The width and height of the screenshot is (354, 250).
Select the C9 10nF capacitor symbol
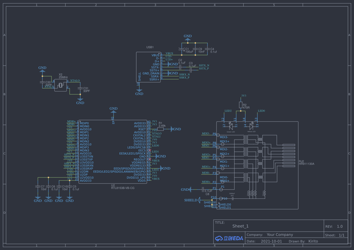(x=195, y=49)
